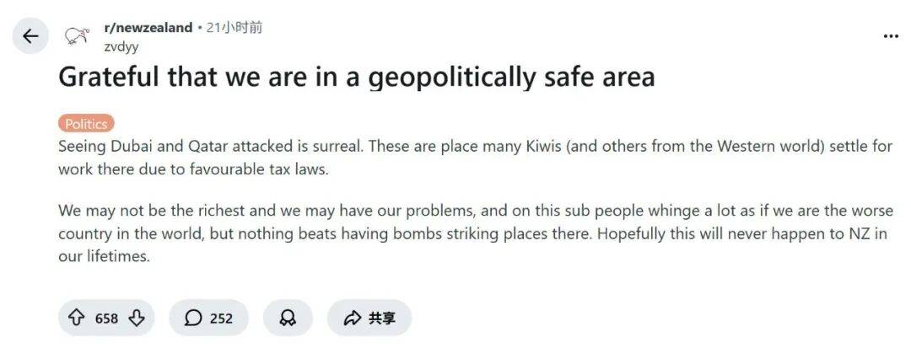Open the kiwi bird subreddit avatar
911x348 pixels.
point(78,36)
